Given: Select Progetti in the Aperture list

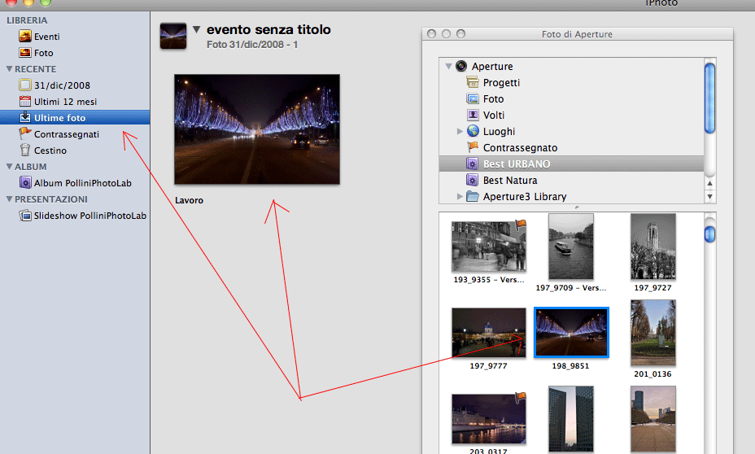Looking at the screenshot, I should pos(501,82).
